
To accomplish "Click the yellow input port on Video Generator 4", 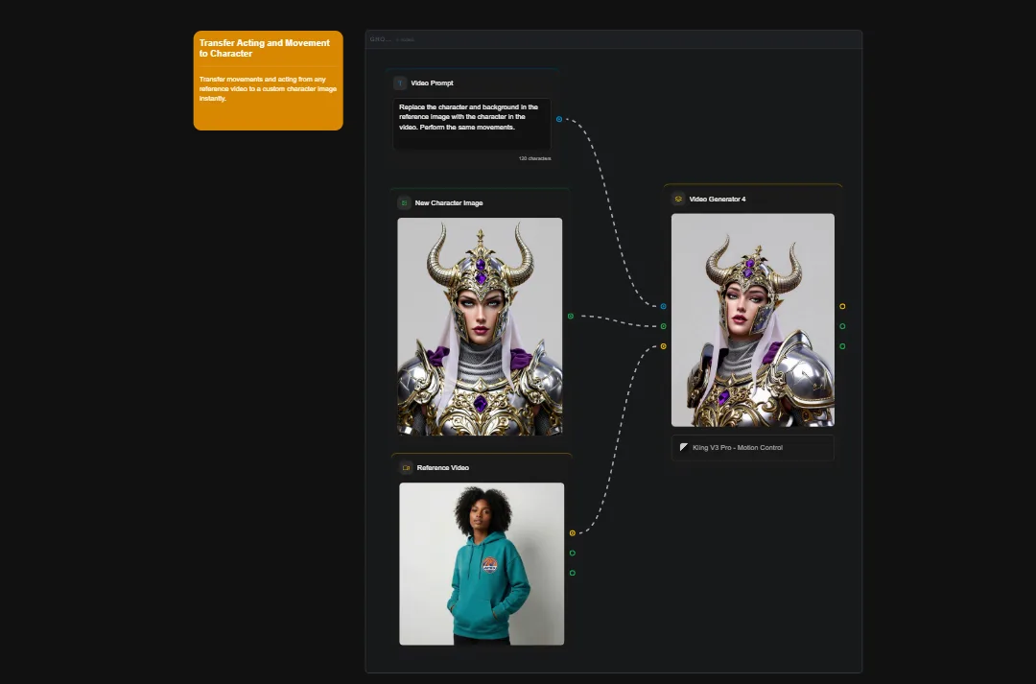I will tap(663, 344).
